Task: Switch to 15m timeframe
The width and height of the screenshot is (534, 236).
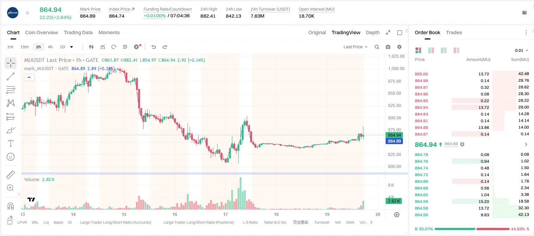Action: click(24, 47)
